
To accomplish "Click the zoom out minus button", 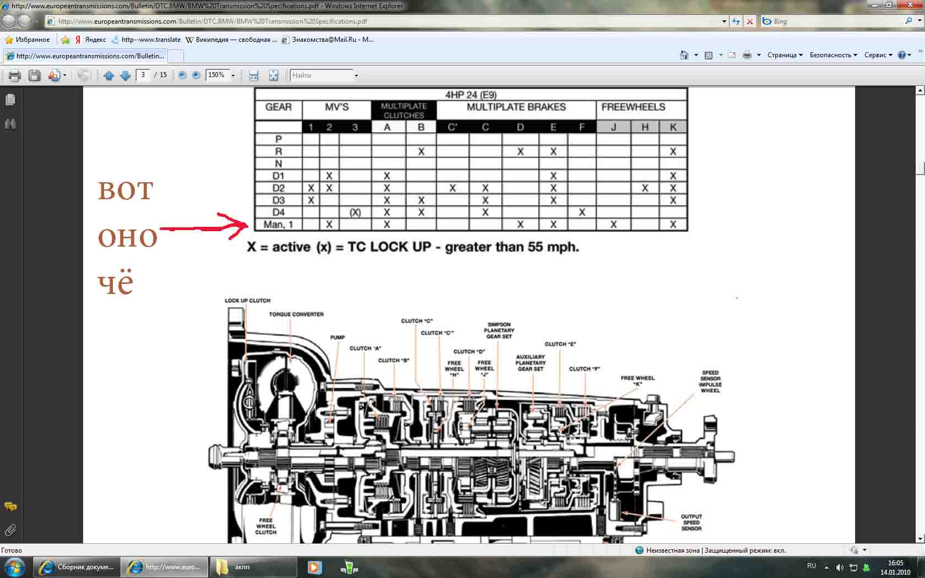I will point(183,75).
